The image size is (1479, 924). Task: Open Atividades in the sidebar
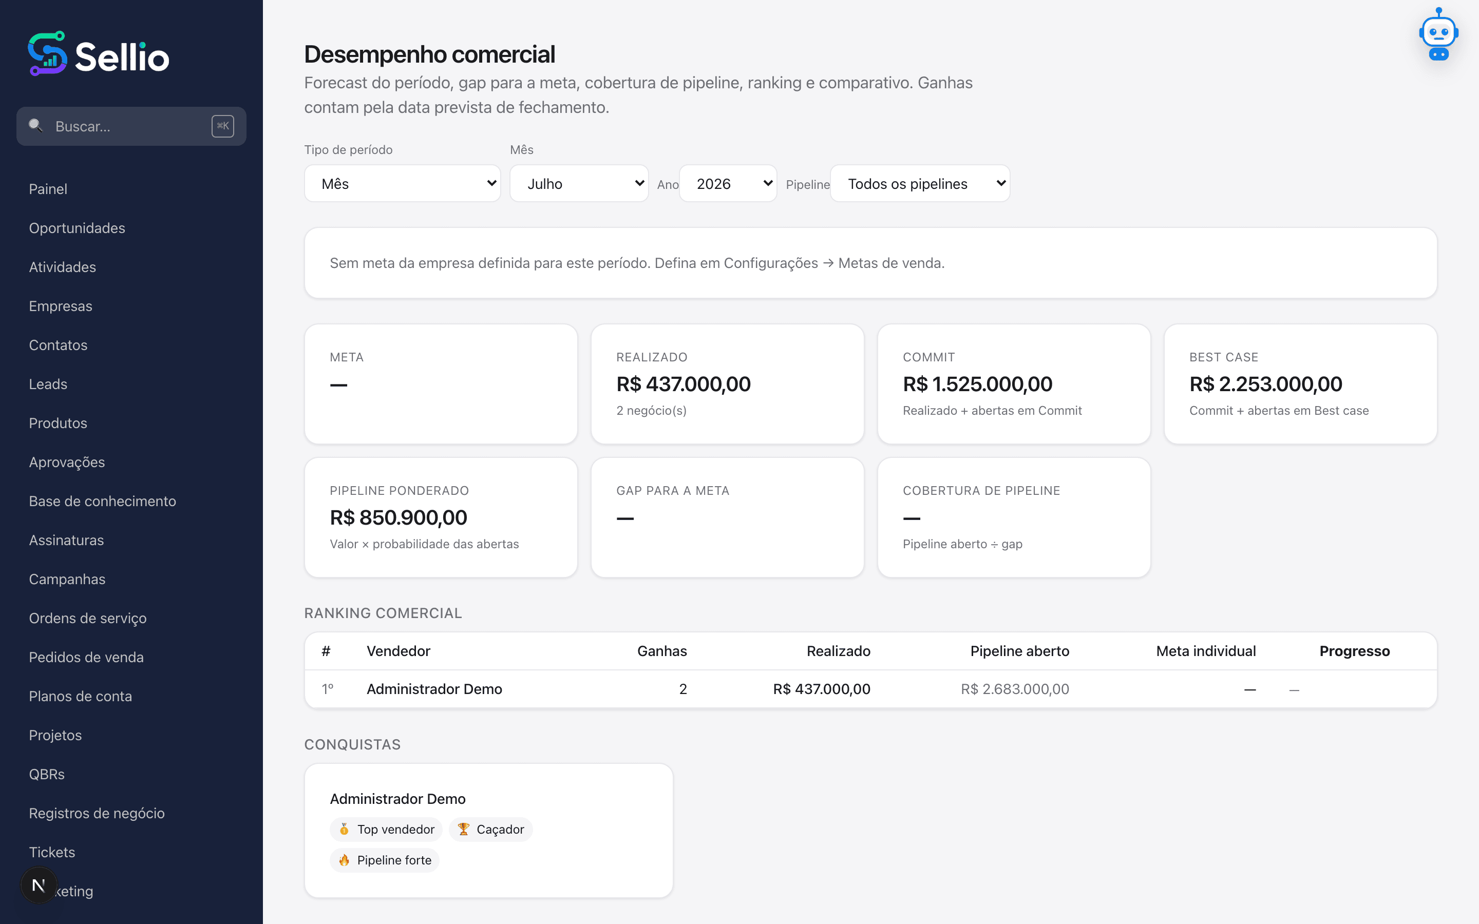click(62, 267)
